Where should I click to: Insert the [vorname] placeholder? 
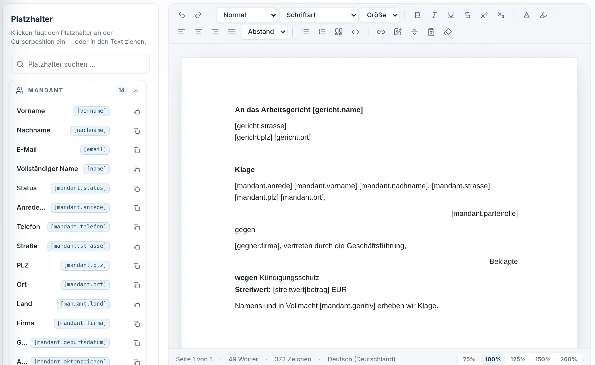coord(92,111)
